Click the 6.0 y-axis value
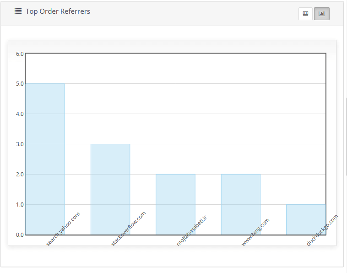Screen dimensions: 347x273 [x=20, y=54]
